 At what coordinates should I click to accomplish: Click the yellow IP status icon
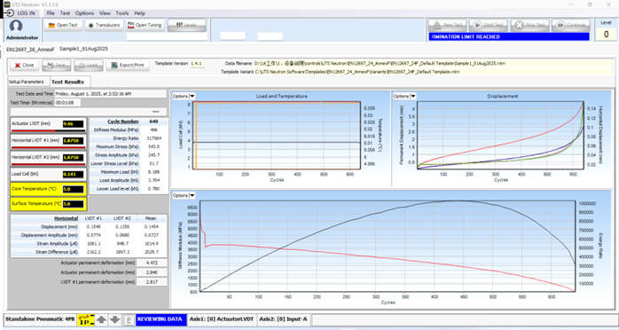[x=86, y=319]
